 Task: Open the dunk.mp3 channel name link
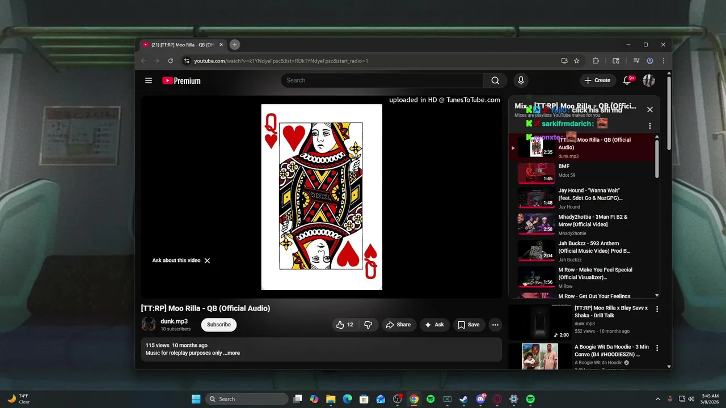click(174, 321)
